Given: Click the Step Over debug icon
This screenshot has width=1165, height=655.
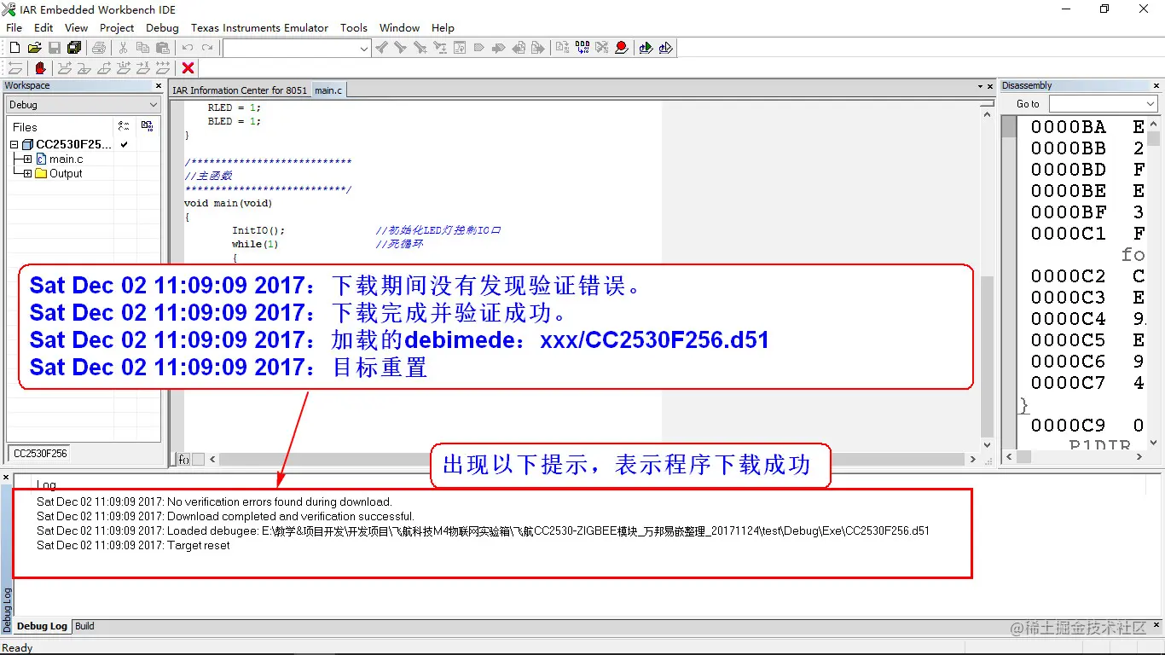Looking at the screenshot, I should (64, 68).
